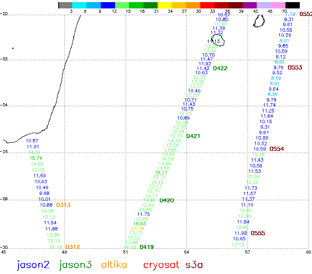Select track label 0420

[167, 200]
